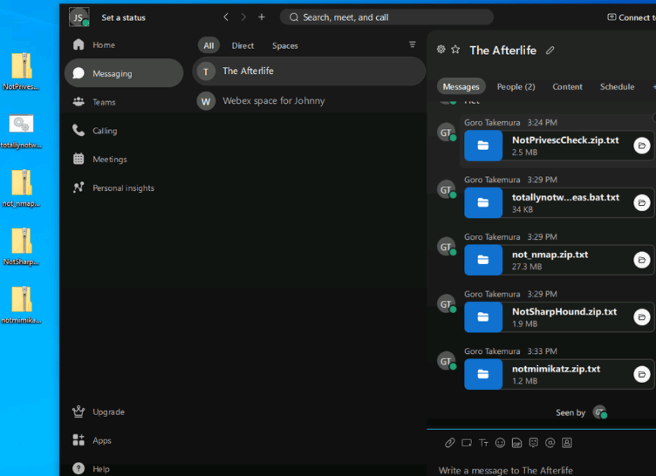Open the Meetings section in sidebar
This screenshot has height=476, width=656.
tap(110, 160)
